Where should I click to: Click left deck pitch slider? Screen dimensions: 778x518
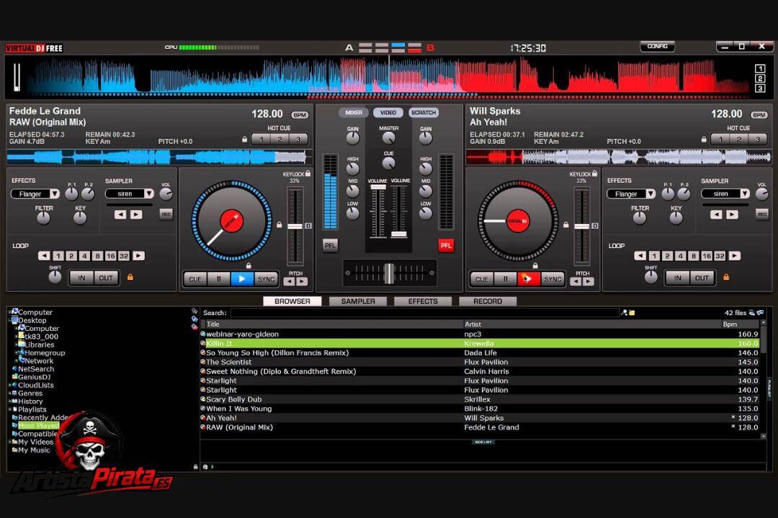click(295, 226)
